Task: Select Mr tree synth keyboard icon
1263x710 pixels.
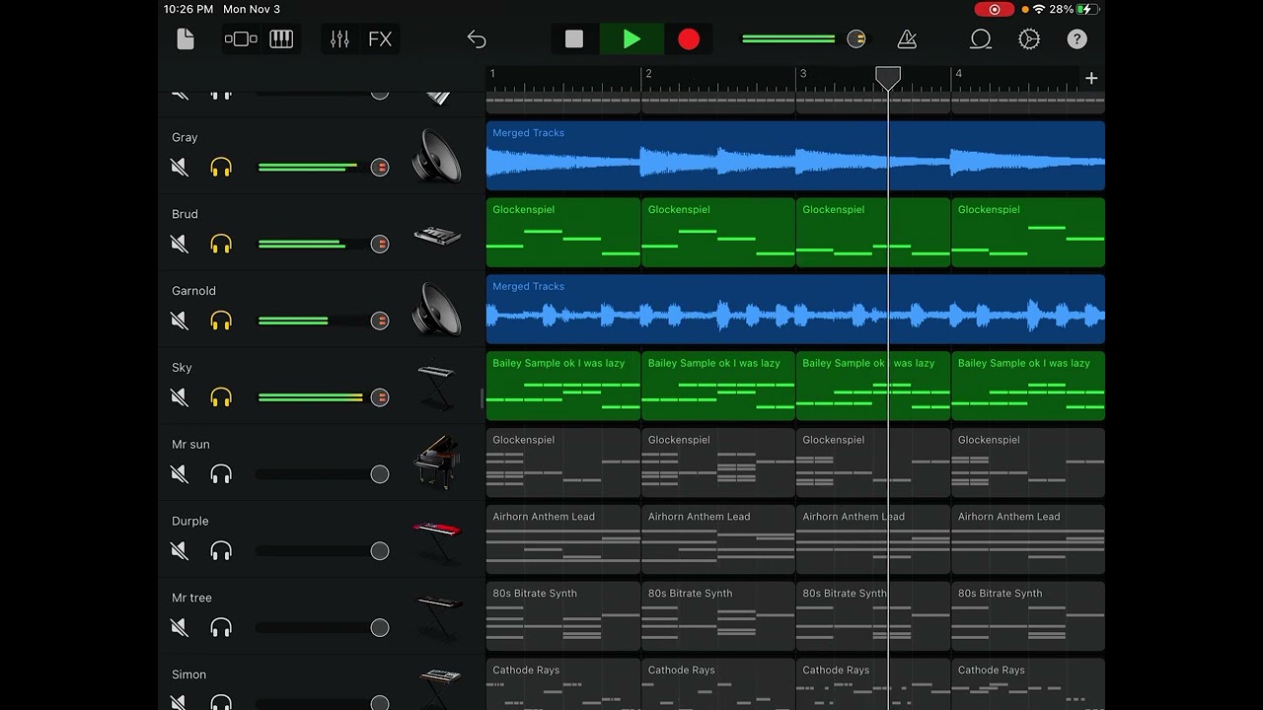Action: 437,615
